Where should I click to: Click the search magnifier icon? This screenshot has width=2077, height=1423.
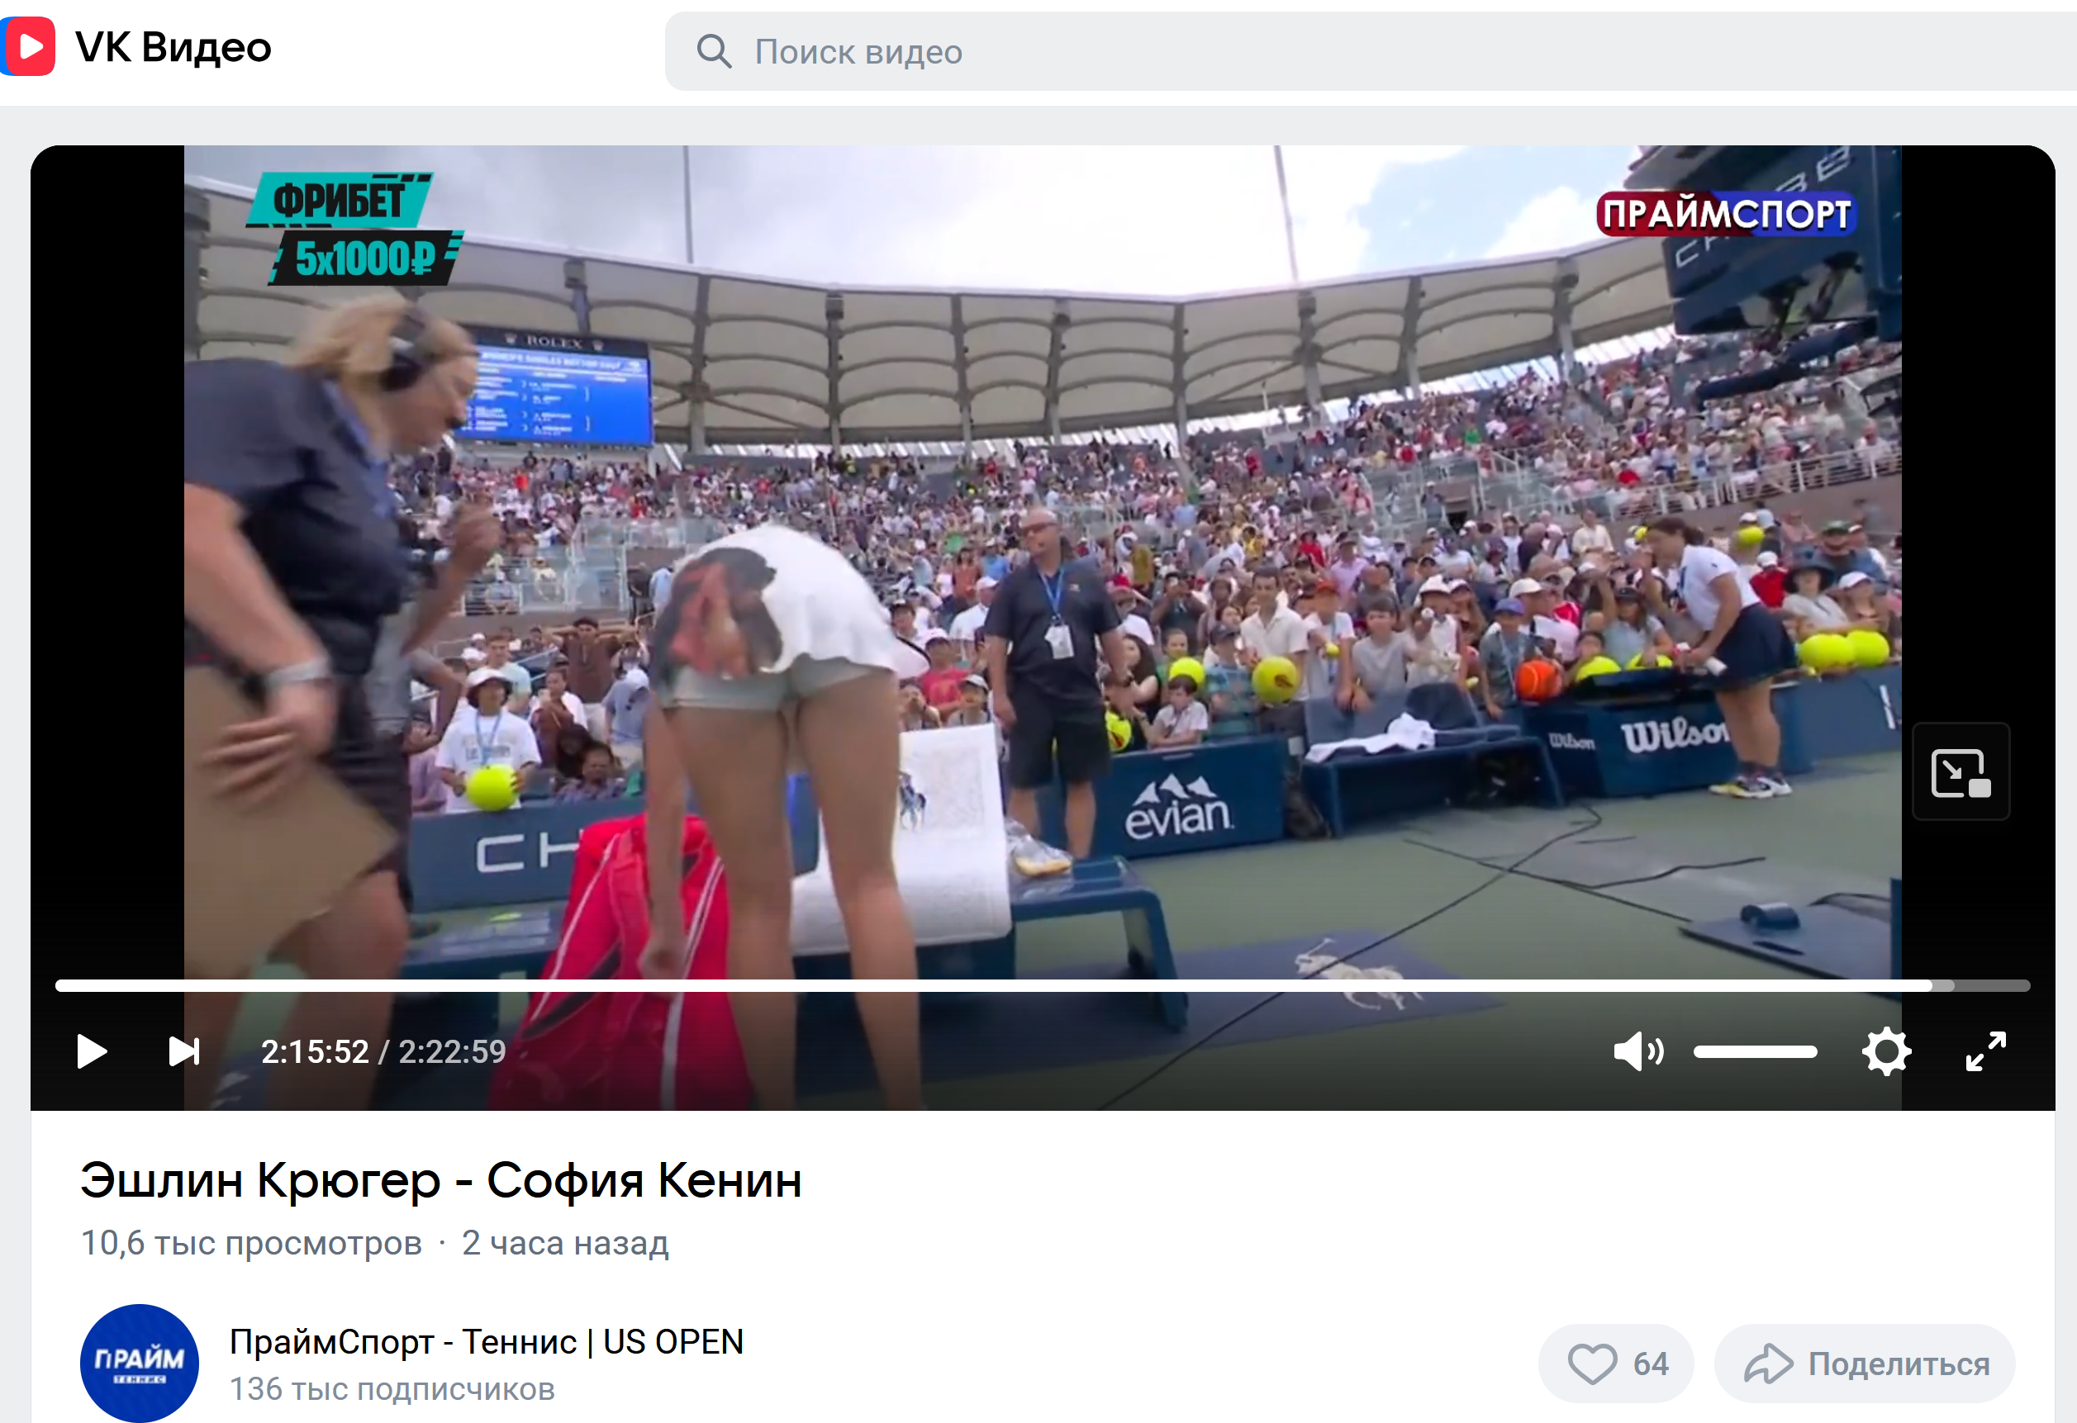click(x=713, y=52)
